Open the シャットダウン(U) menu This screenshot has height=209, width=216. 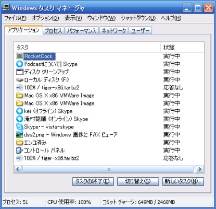[138, 18]
